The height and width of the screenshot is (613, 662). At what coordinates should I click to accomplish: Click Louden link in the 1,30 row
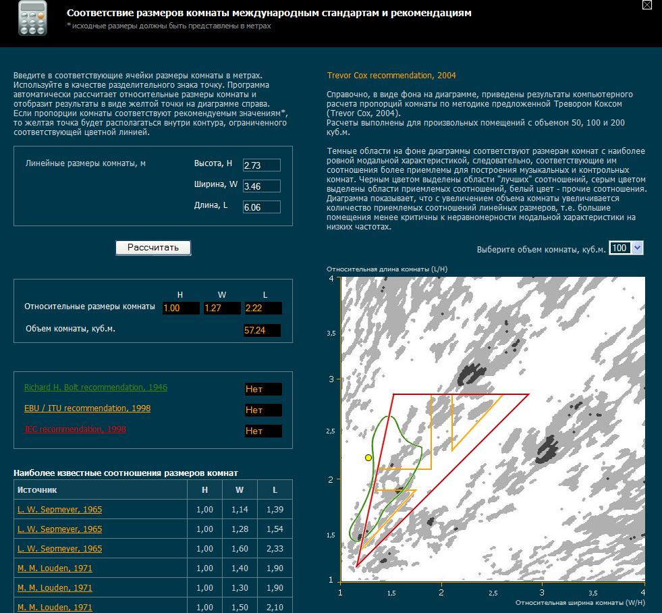(x=55, y=588)
